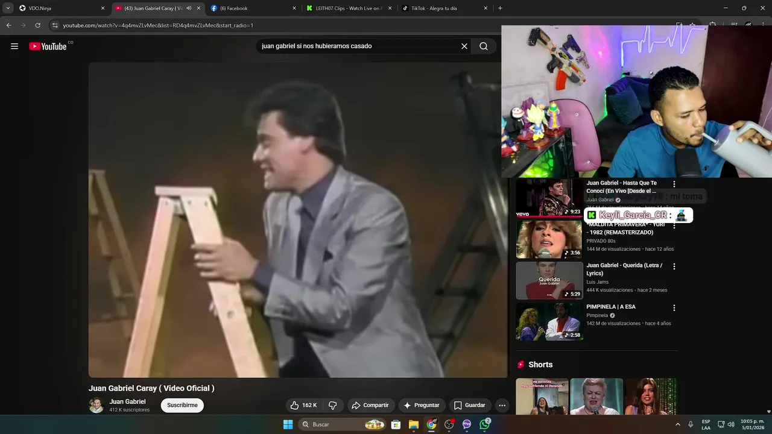Dislike the current video

point(332,405)
